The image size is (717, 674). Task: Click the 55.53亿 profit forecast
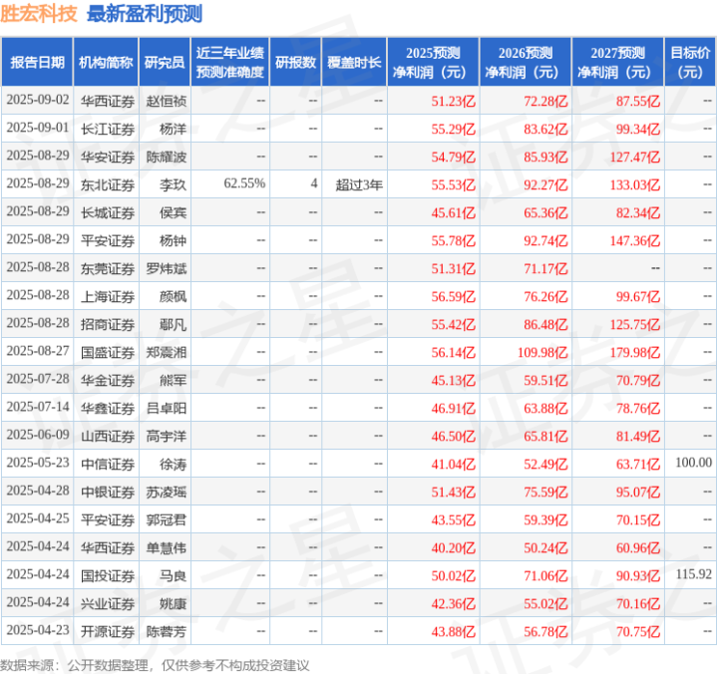[x=453, y=185]
